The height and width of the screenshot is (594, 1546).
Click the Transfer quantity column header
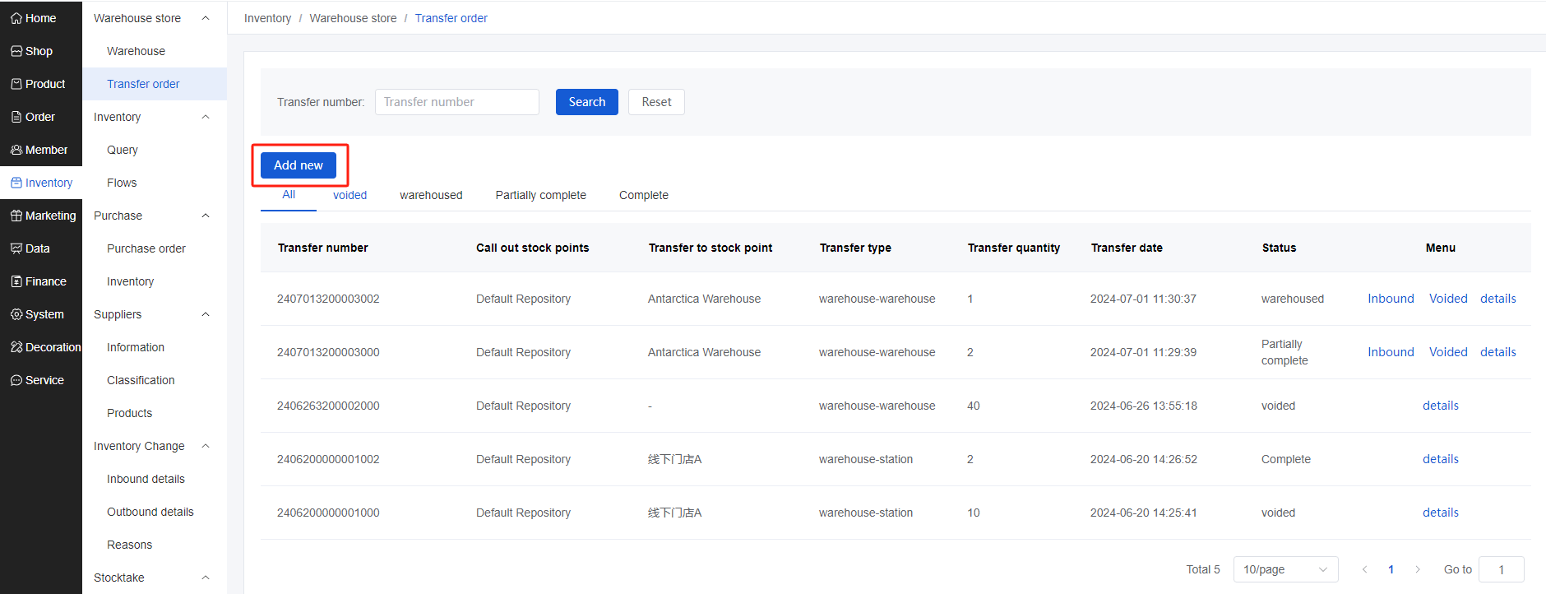coord(1013,248)
